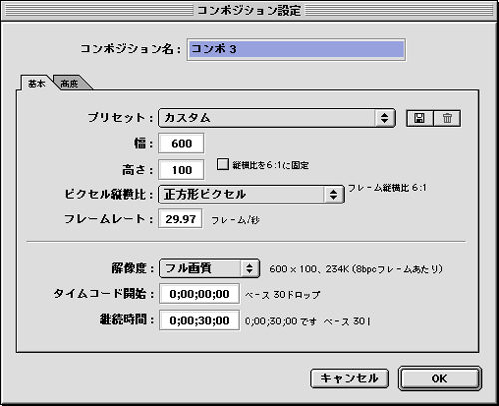Click the キャンセル button
The width and height of the screenshot is (499, 406).
349,378
